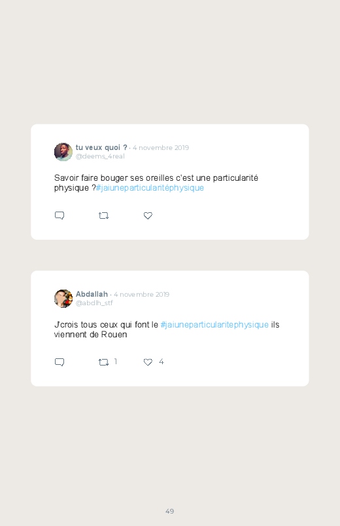Like the tweet by tu veux quoi ?
Screen dimensions: 340x526
coord(148,216)
